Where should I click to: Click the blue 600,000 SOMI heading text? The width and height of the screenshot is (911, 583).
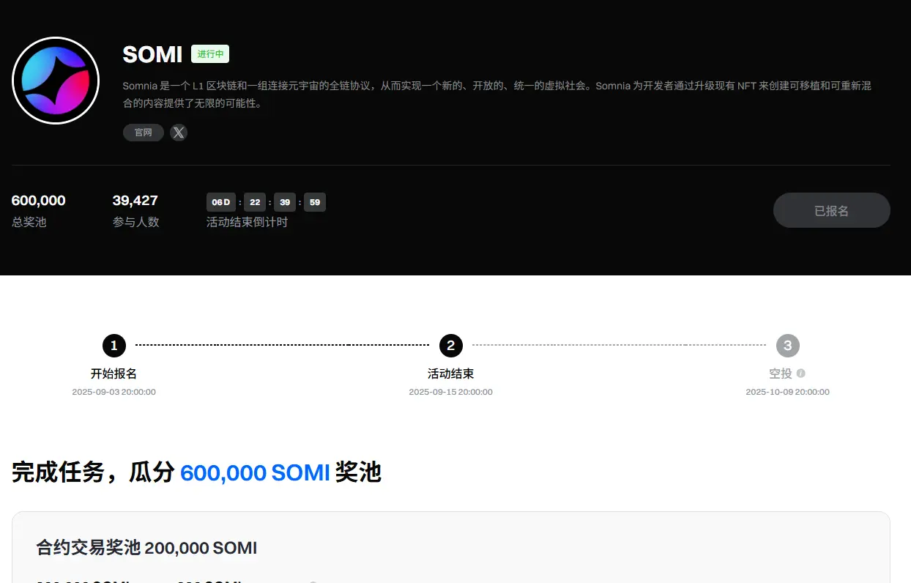255,472
